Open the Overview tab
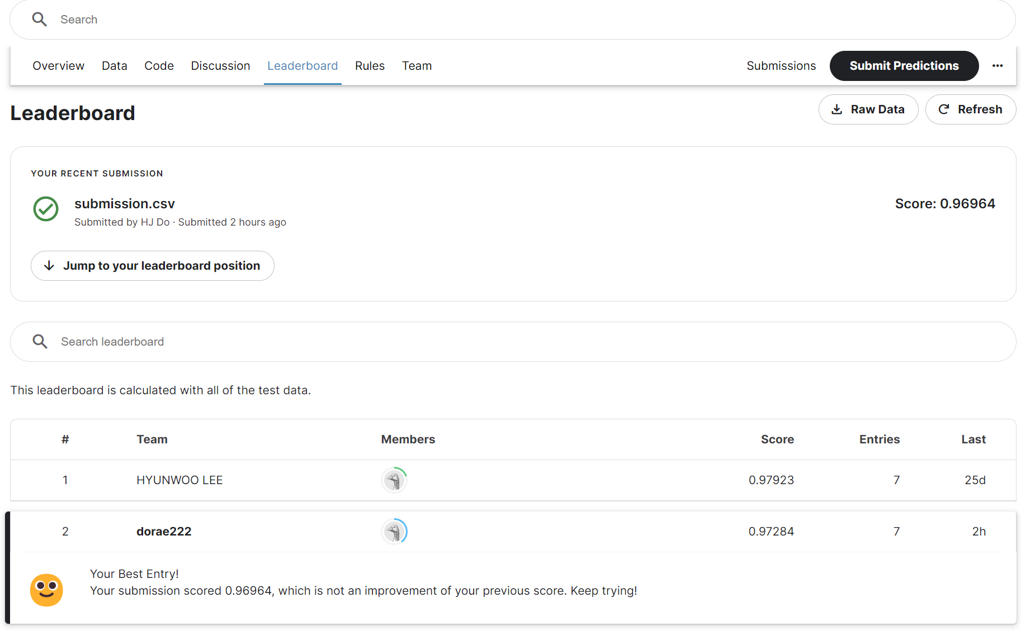This screenshot has width=1021, height=631. tap(58, 66)
